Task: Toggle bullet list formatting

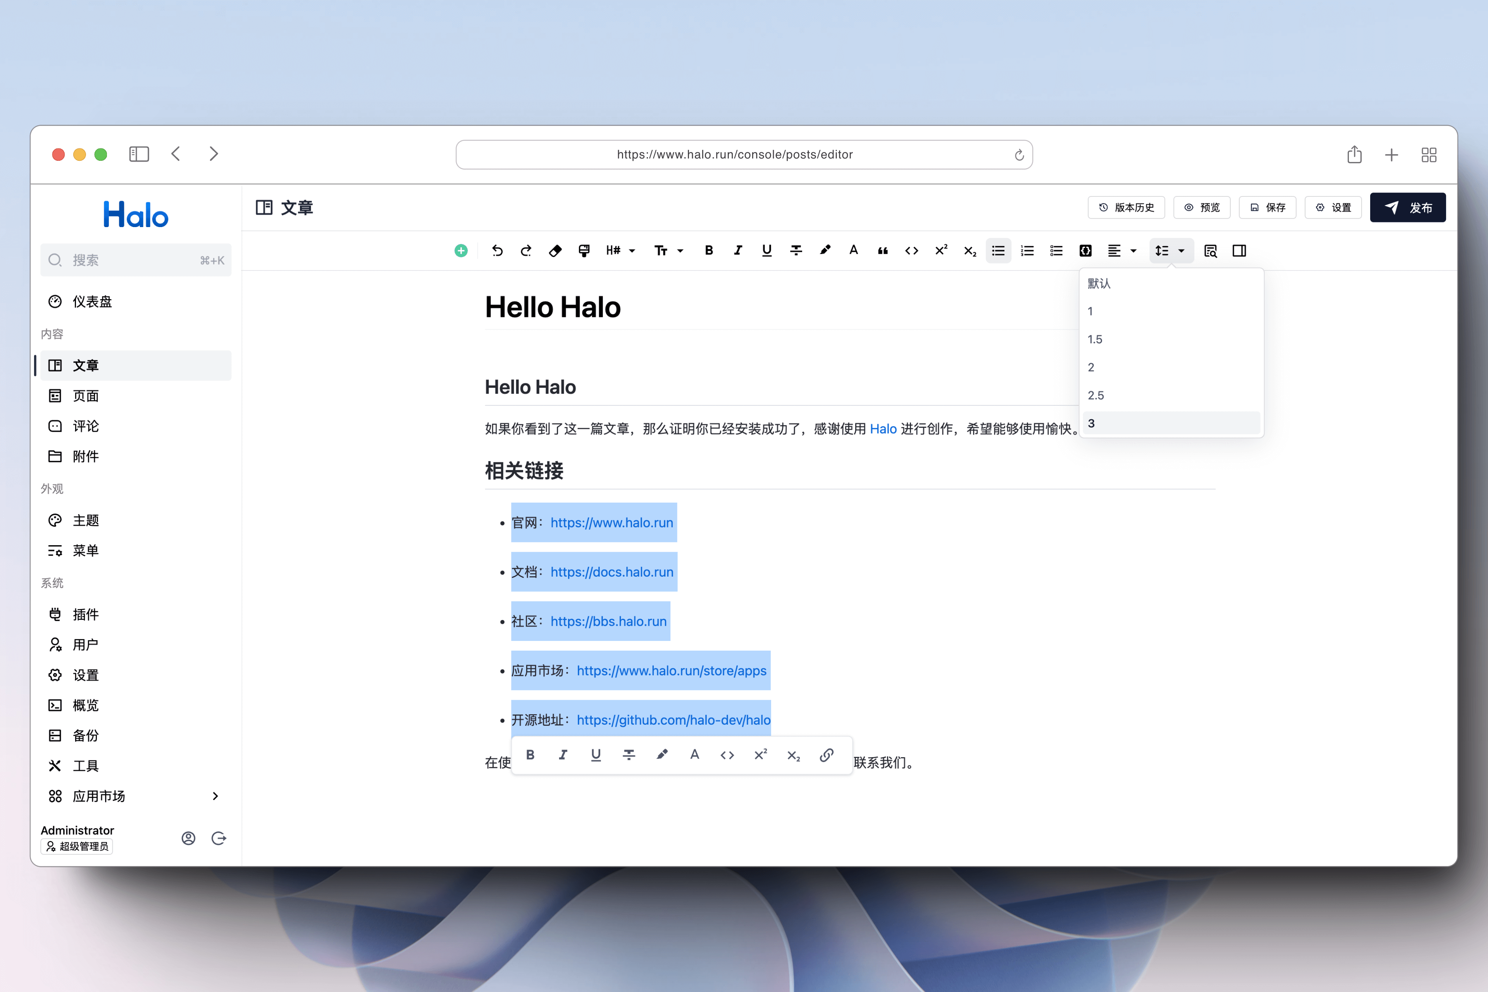Action: point(998,251)
